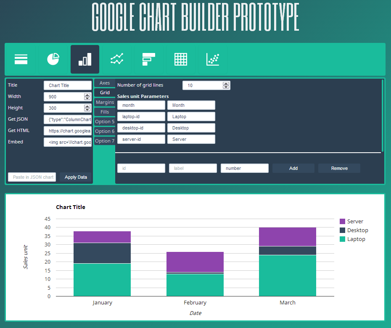
Task: Click the Laptop legend green swatch
Action: click(342, 239)
